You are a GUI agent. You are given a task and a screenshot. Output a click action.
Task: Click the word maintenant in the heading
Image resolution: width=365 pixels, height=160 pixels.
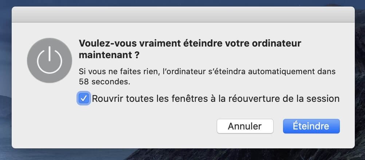coord(106,56)
